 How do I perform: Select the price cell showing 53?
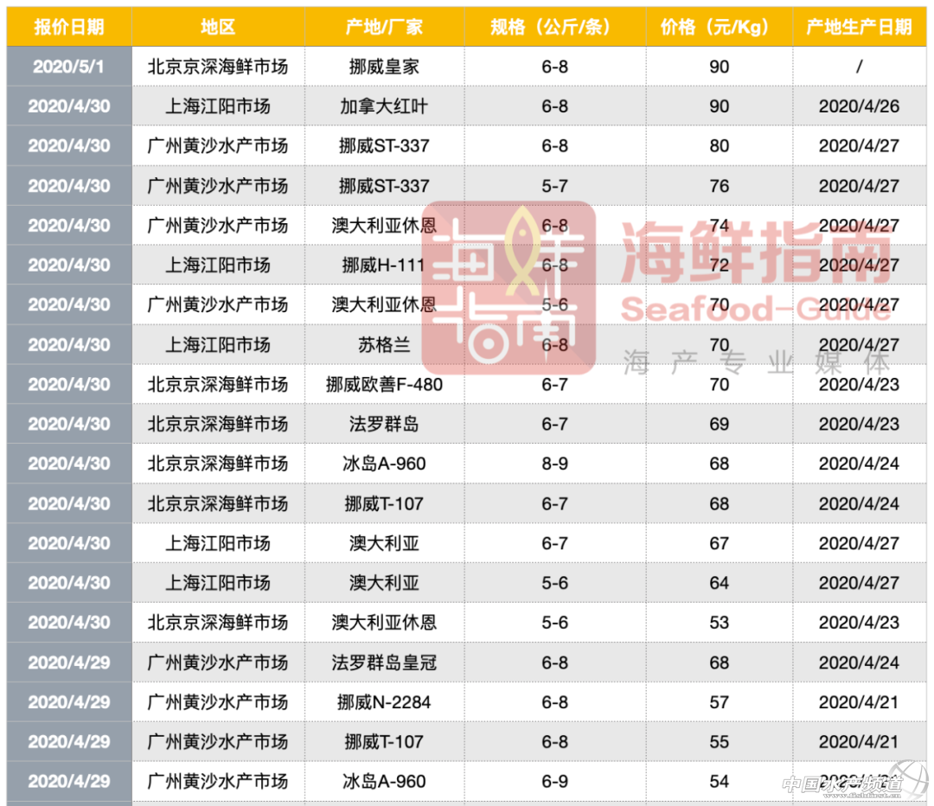click(x=719, y=623)
